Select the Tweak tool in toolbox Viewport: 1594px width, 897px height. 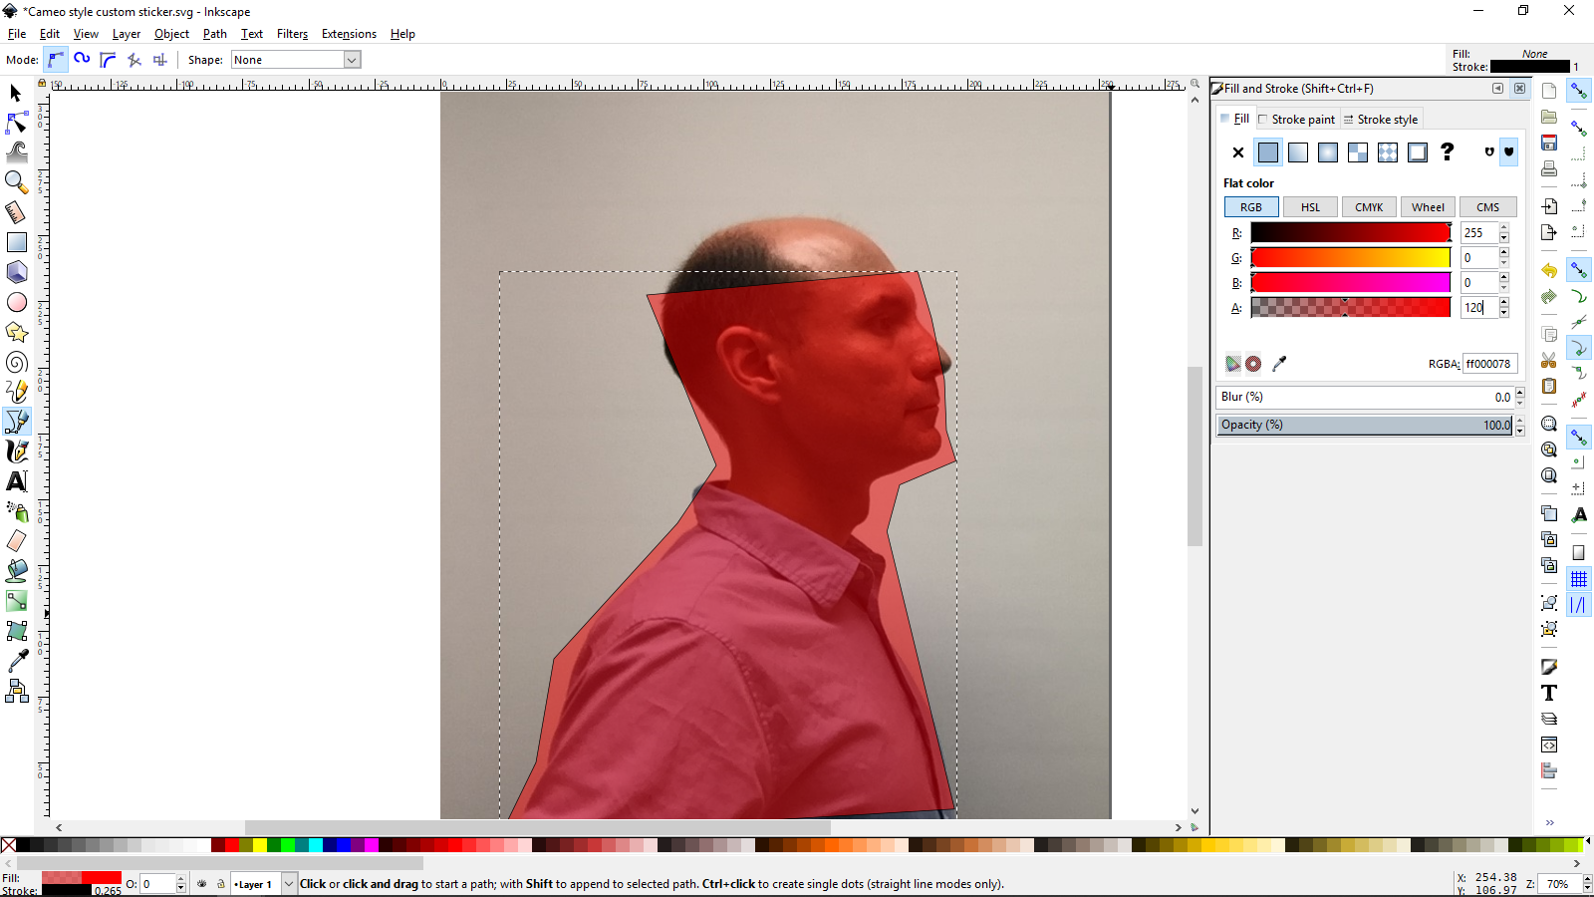16,152
